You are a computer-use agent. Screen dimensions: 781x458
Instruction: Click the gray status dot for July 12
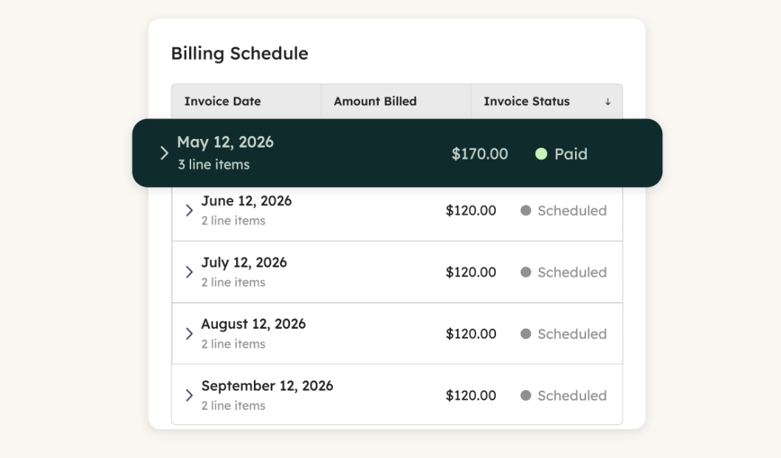(526, 272)
